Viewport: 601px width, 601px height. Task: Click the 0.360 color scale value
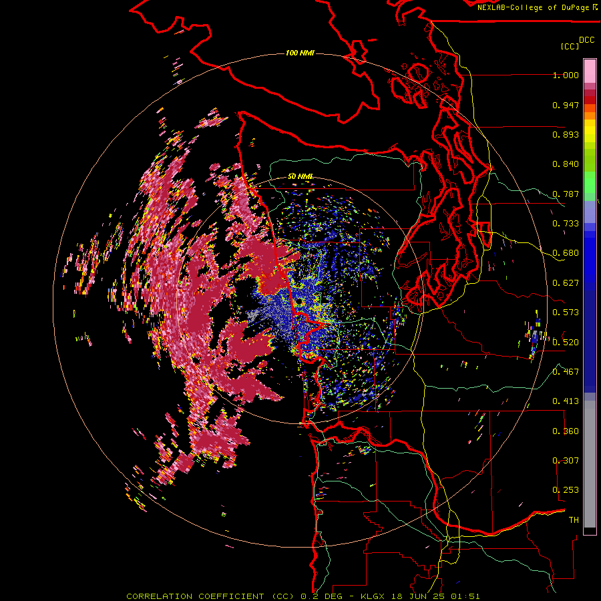tap(566, 431)
